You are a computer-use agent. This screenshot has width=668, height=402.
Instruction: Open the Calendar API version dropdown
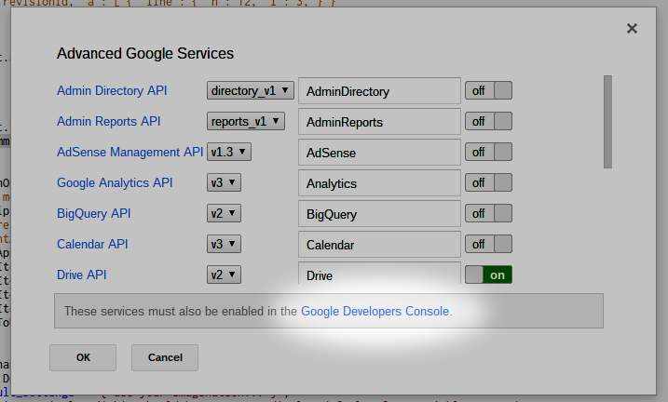click(225, 244)
